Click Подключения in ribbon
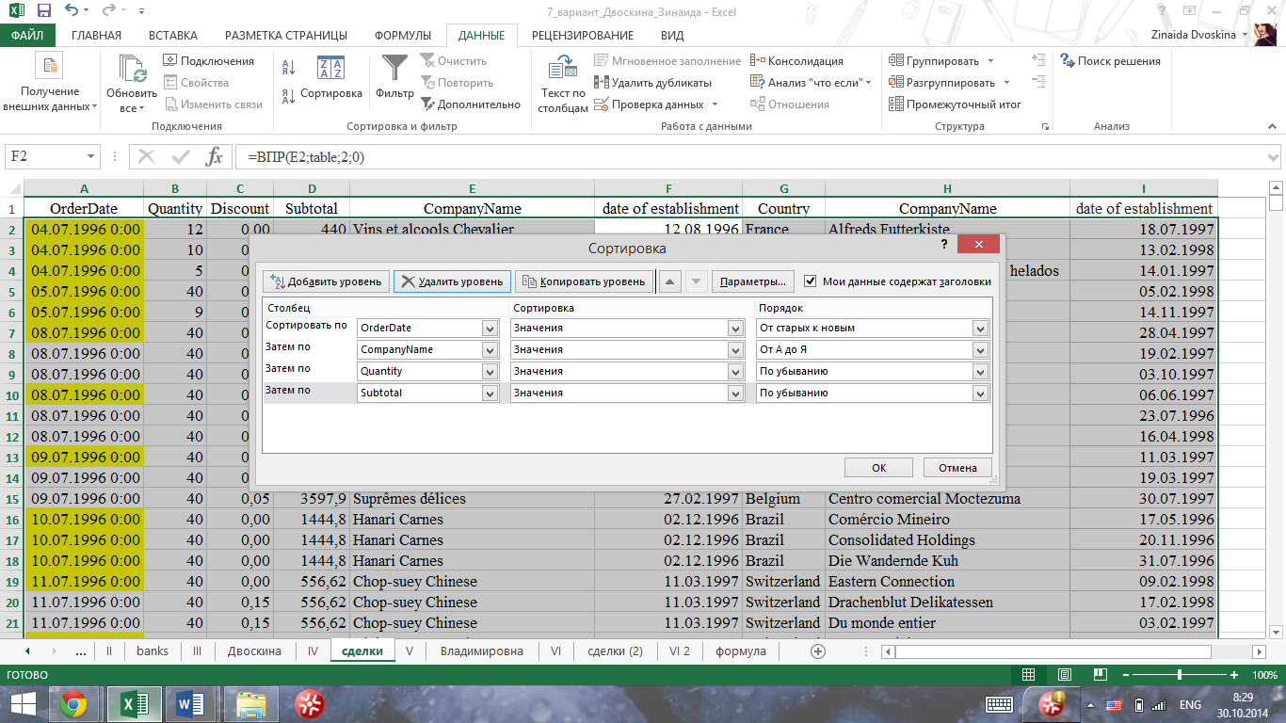1286x723 pixels. pyautogui.click(x=208, y=61)
